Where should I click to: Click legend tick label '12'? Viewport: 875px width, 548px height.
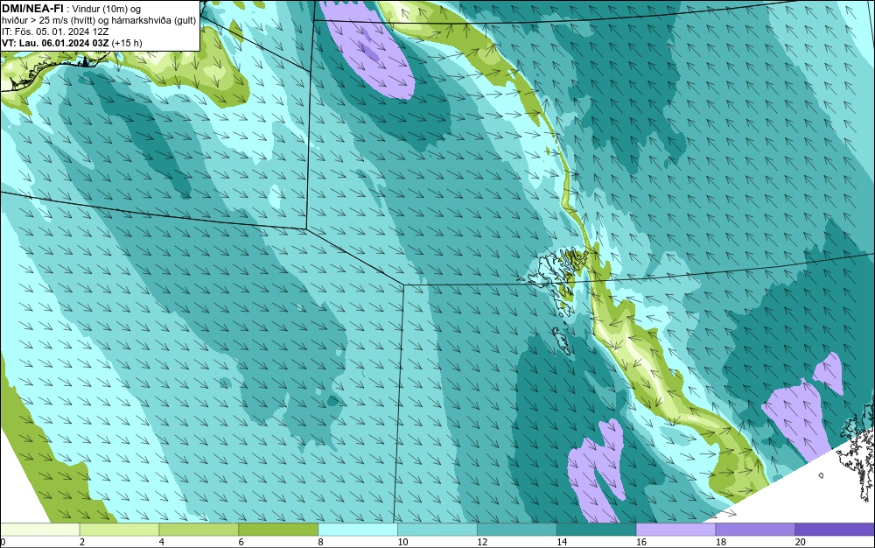482,542
